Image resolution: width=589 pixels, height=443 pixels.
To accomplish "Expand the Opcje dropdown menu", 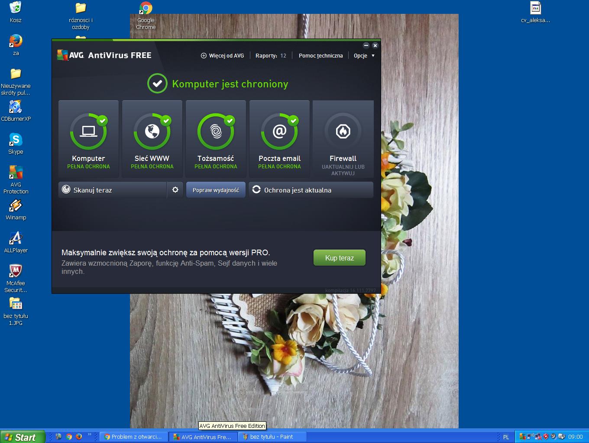I will click(364, 56).
